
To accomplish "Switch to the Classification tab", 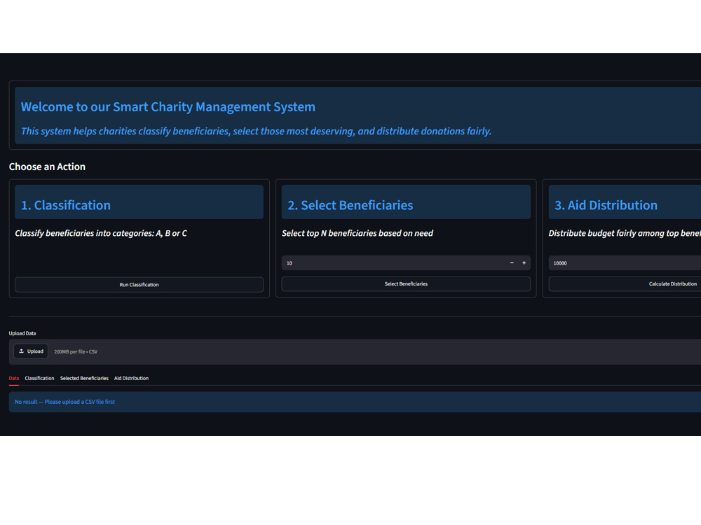I will tap(39, 378).
